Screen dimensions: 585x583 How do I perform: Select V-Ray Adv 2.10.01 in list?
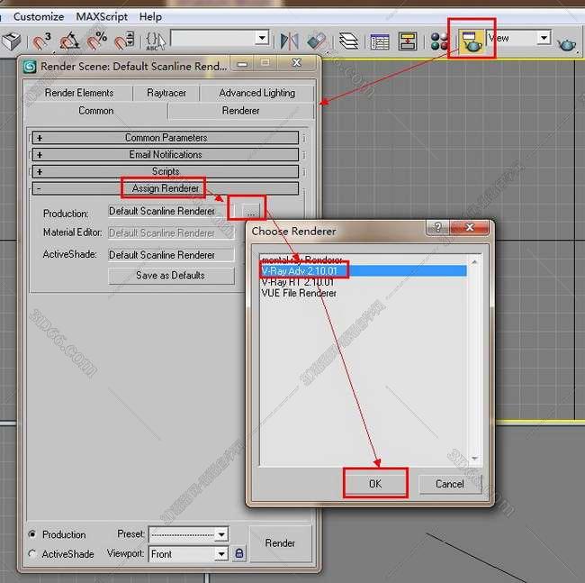364,270
